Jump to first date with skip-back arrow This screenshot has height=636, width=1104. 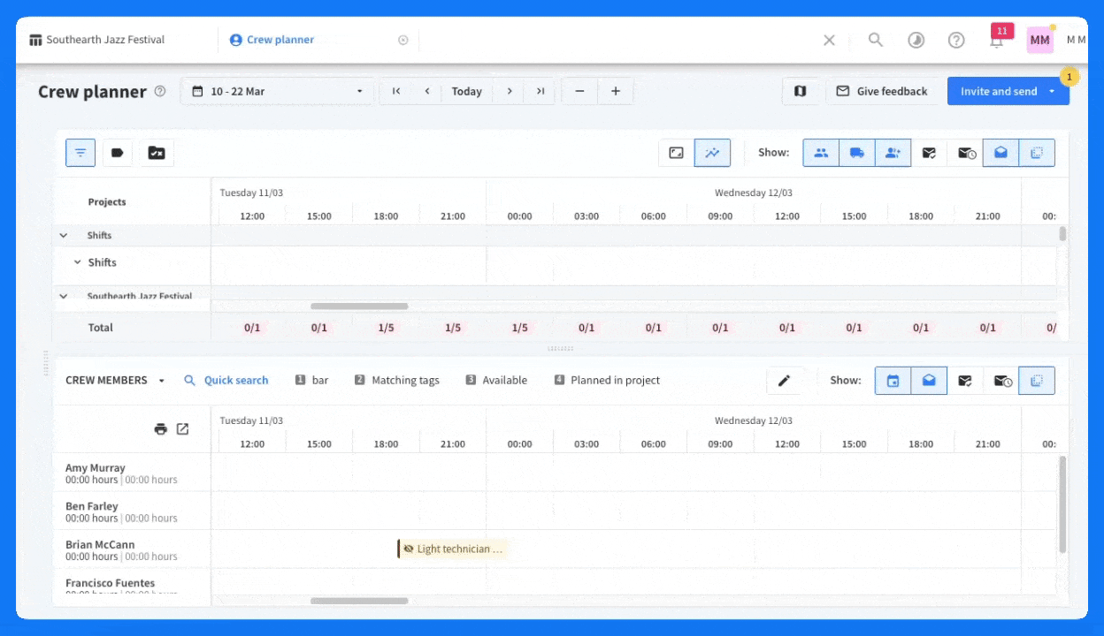(396, 91)
